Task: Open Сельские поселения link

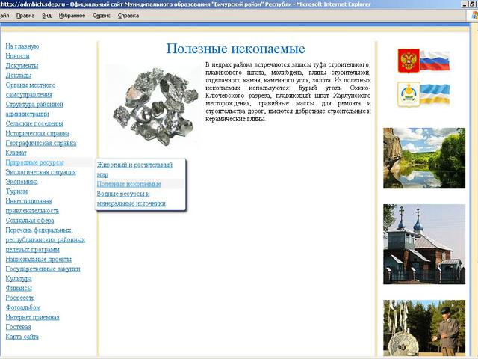Action: point(34,123)
